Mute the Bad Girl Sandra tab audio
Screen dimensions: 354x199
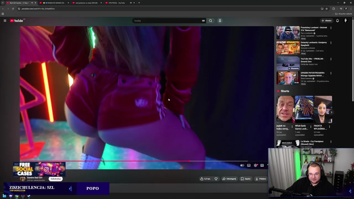[32, 3]
